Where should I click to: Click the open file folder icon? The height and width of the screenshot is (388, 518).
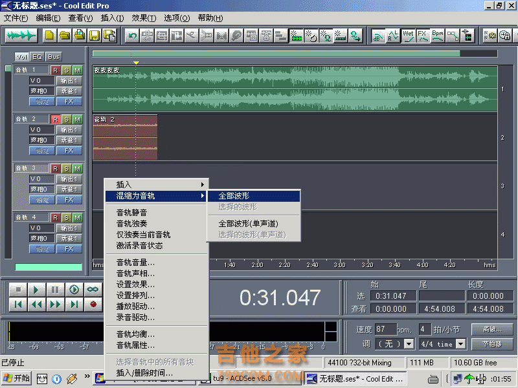pos(65,35)
